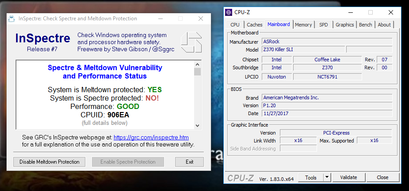Minimize the CPU-Z window
The width and height of the screenshot is (409, 191).
click(351, 12)
